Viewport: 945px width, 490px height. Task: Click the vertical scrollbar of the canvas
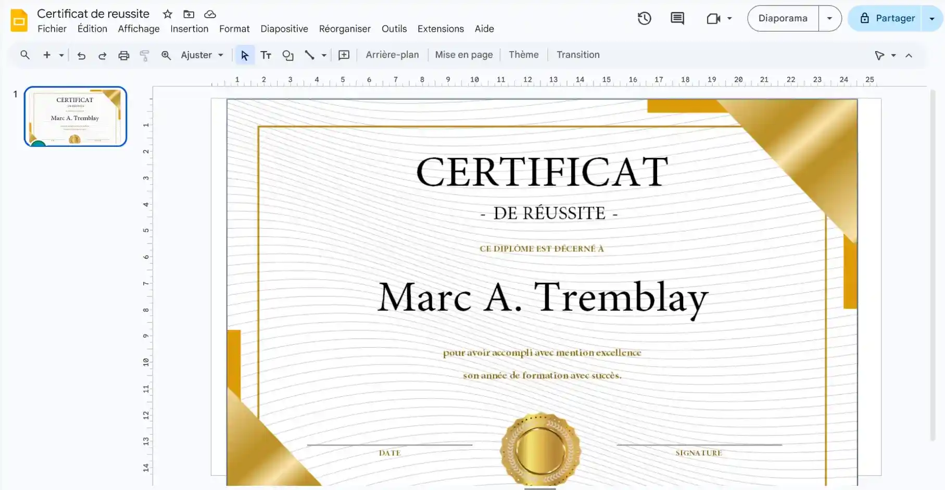click(933, 266)
